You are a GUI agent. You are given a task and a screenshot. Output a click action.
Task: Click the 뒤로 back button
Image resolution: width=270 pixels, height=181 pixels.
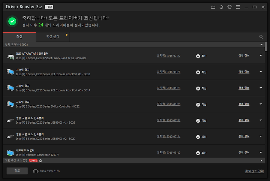[x=17, y=171]
